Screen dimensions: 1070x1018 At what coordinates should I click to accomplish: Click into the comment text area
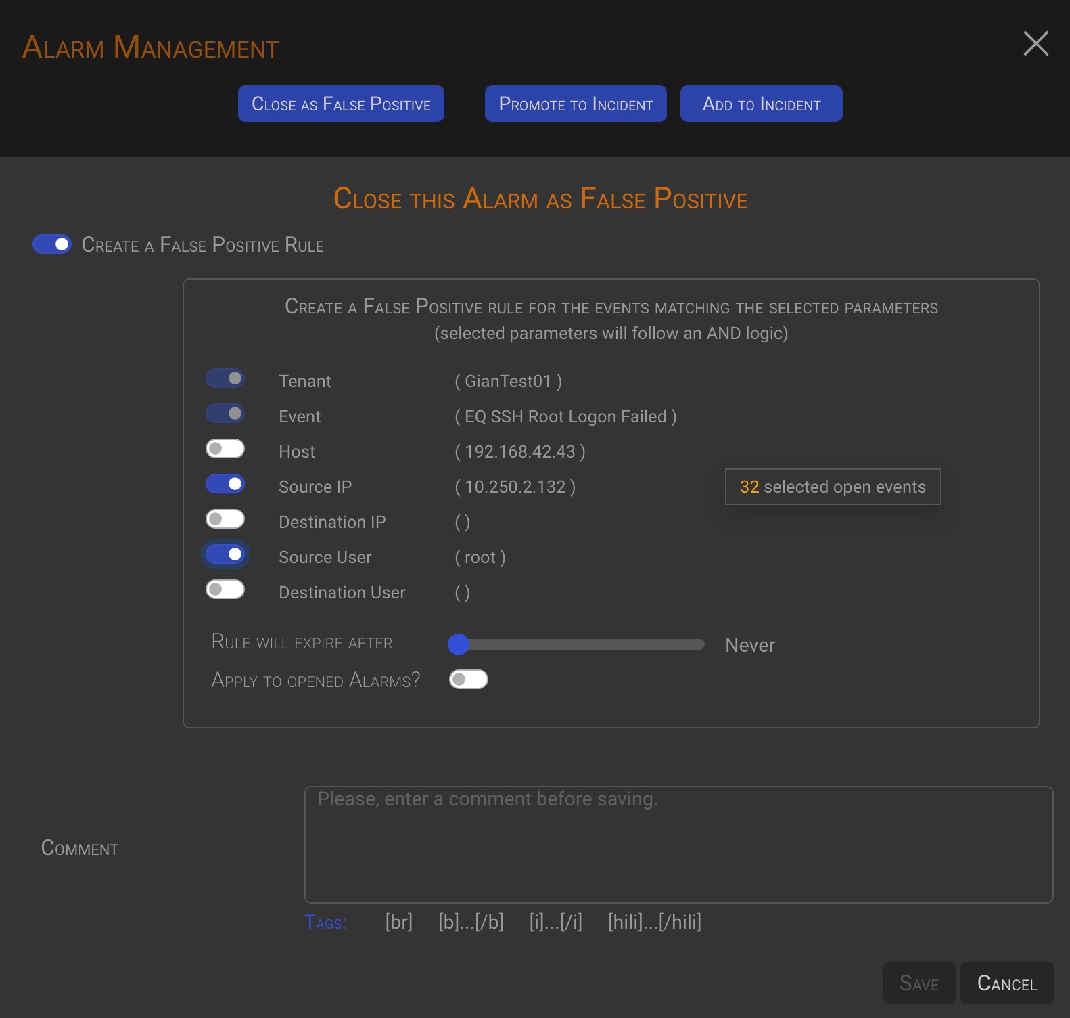point(678,844)
